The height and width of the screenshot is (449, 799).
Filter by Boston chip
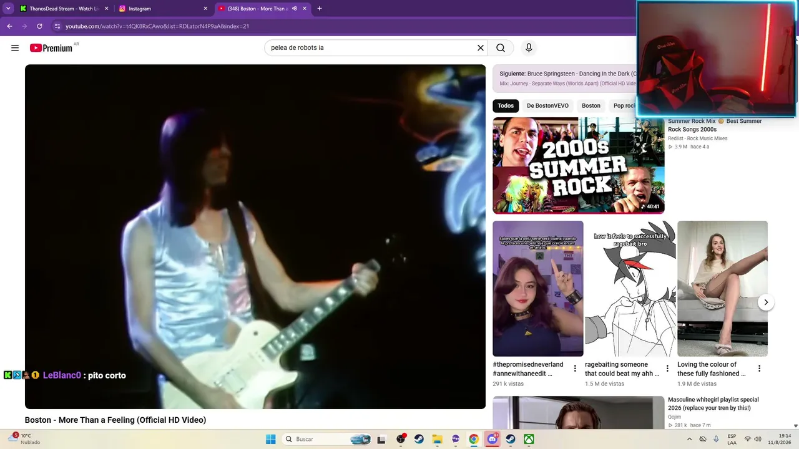[591, 106]
